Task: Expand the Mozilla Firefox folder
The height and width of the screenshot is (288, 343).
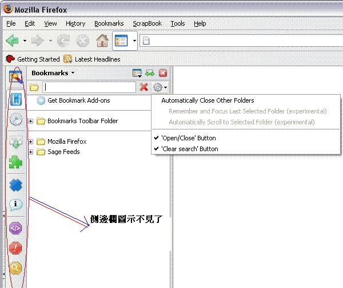Action: coord(31,141)
